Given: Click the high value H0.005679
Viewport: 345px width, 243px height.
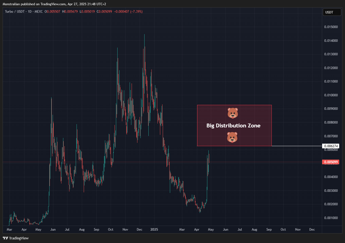Looking at the screenshot, I should pyautogui.click(x=70, y=12).
